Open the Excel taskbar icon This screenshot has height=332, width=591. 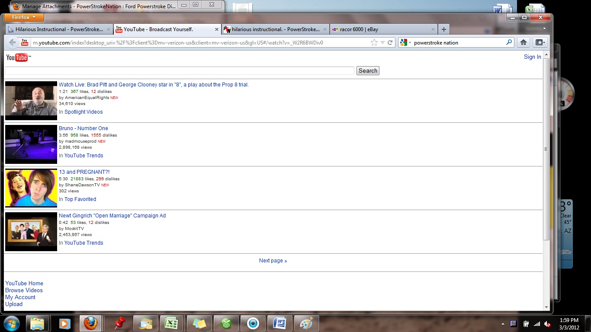click(171, 323)
